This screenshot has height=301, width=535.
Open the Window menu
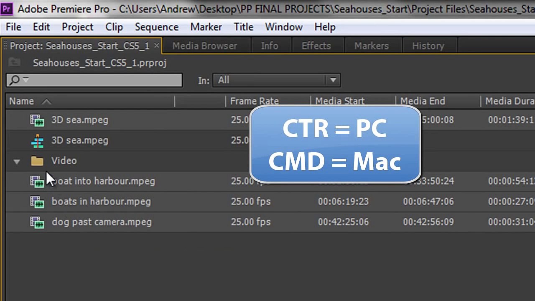pos(284,27)
